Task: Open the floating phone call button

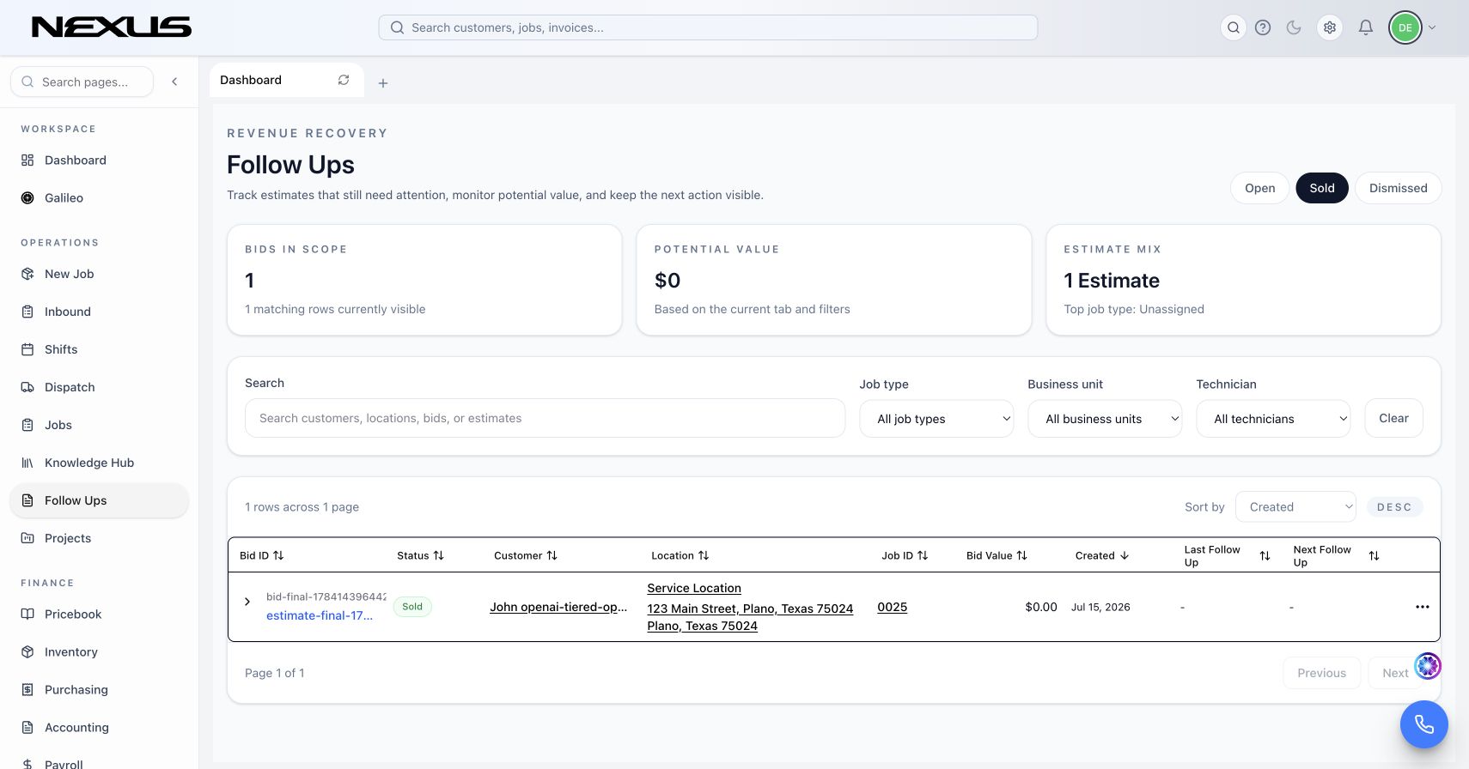Action: (1424, 724)
